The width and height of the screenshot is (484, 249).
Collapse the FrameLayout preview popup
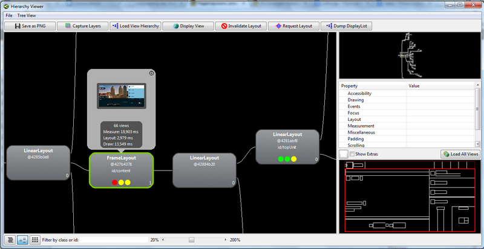pyautogui.click(x=151, y=73)
